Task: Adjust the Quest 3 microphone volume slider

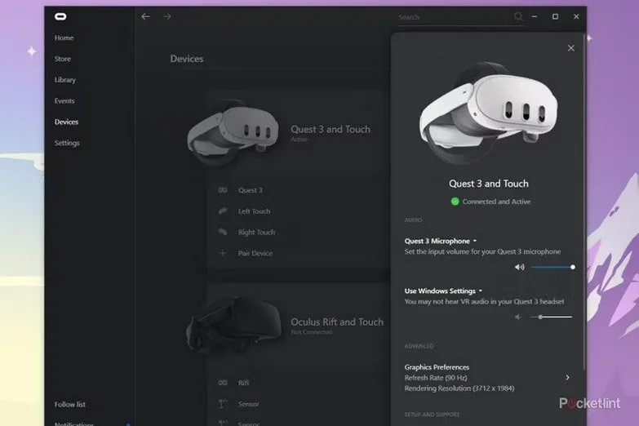Action: coord(552,267)
